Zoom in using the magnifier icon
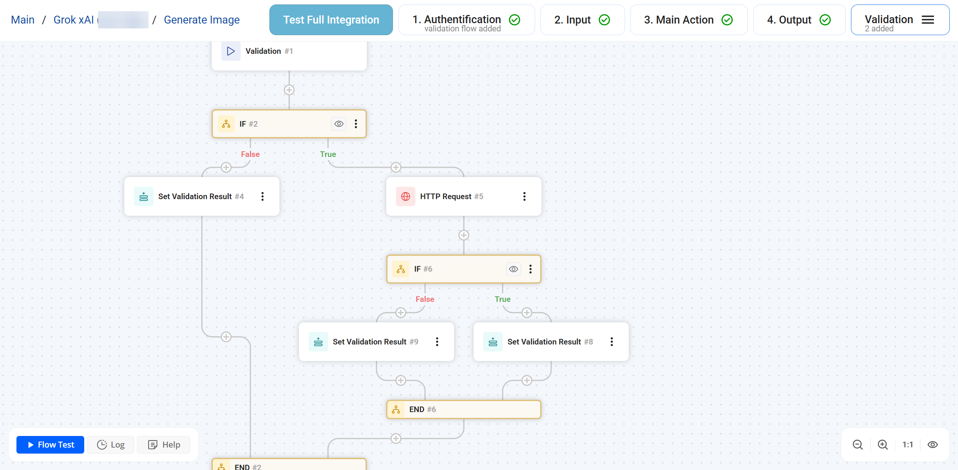Image resolution: width=958 pixels, height=470 pixels. pos(883,445)
